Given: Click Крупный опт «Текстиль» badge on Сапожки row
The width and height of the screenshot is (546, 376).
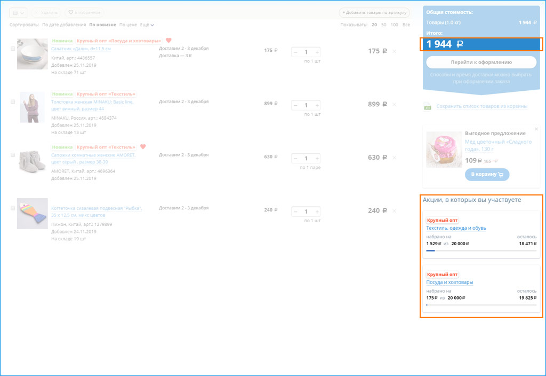Looking at the screenshot, I should click(106, 147).
